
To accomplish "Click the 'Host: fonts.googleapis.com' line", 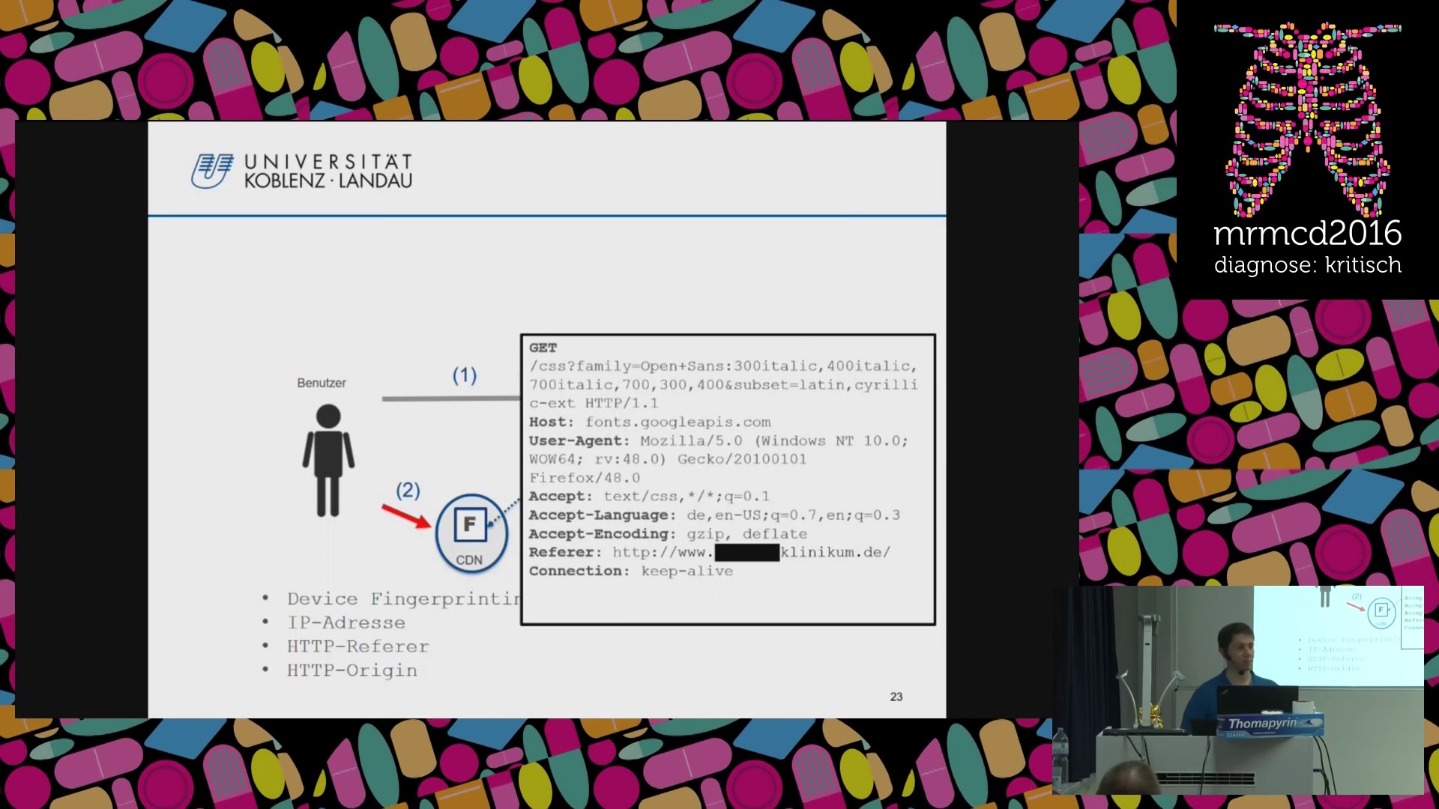I will click(x=650, y=422).
